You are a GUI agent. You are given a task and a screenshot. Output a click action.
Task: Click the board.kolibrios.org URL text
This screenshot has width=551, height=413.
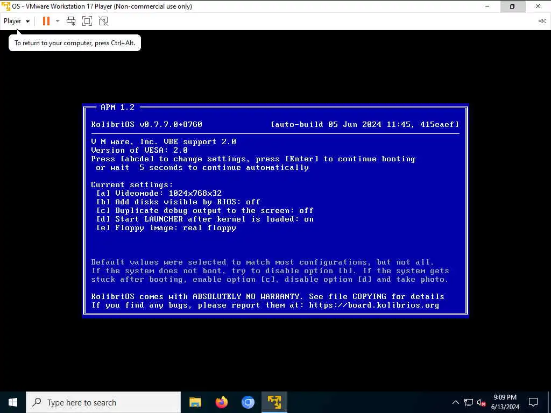pyautogui.click(x=375, y=305)
